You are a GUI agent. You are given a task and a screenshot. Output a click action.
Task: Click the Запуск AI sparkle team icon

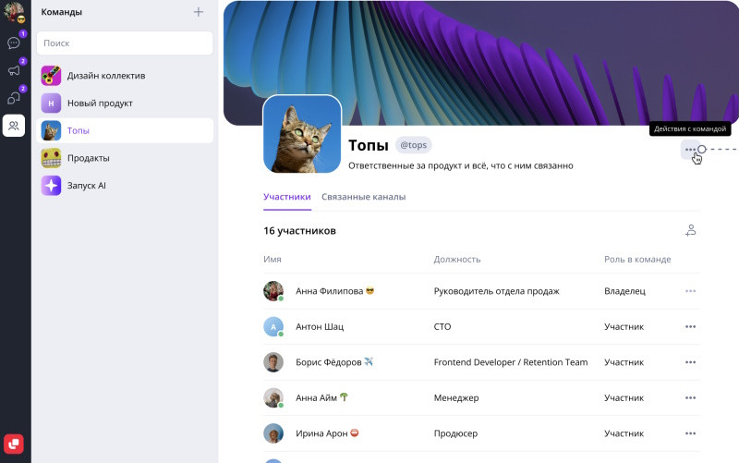(x=51, y=186)
